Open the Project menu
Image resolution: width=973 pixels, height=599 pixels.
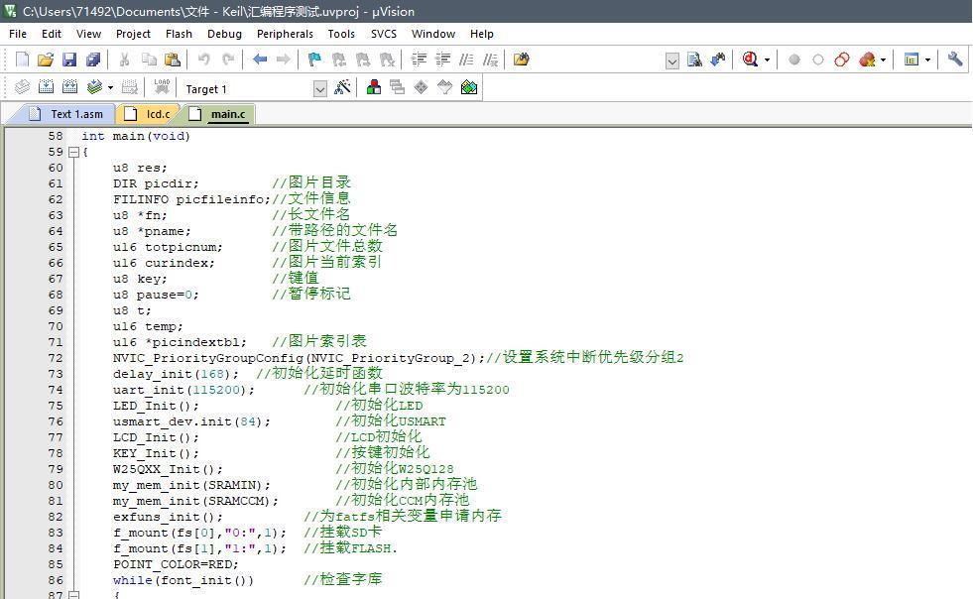tap(134, 34)
